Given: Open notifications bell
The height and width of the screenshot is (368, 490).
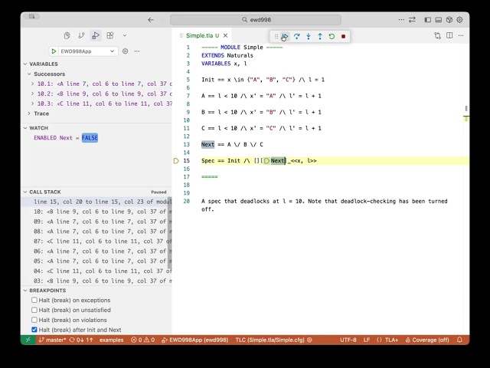Looking at the screenshot, I should (459, 340).
